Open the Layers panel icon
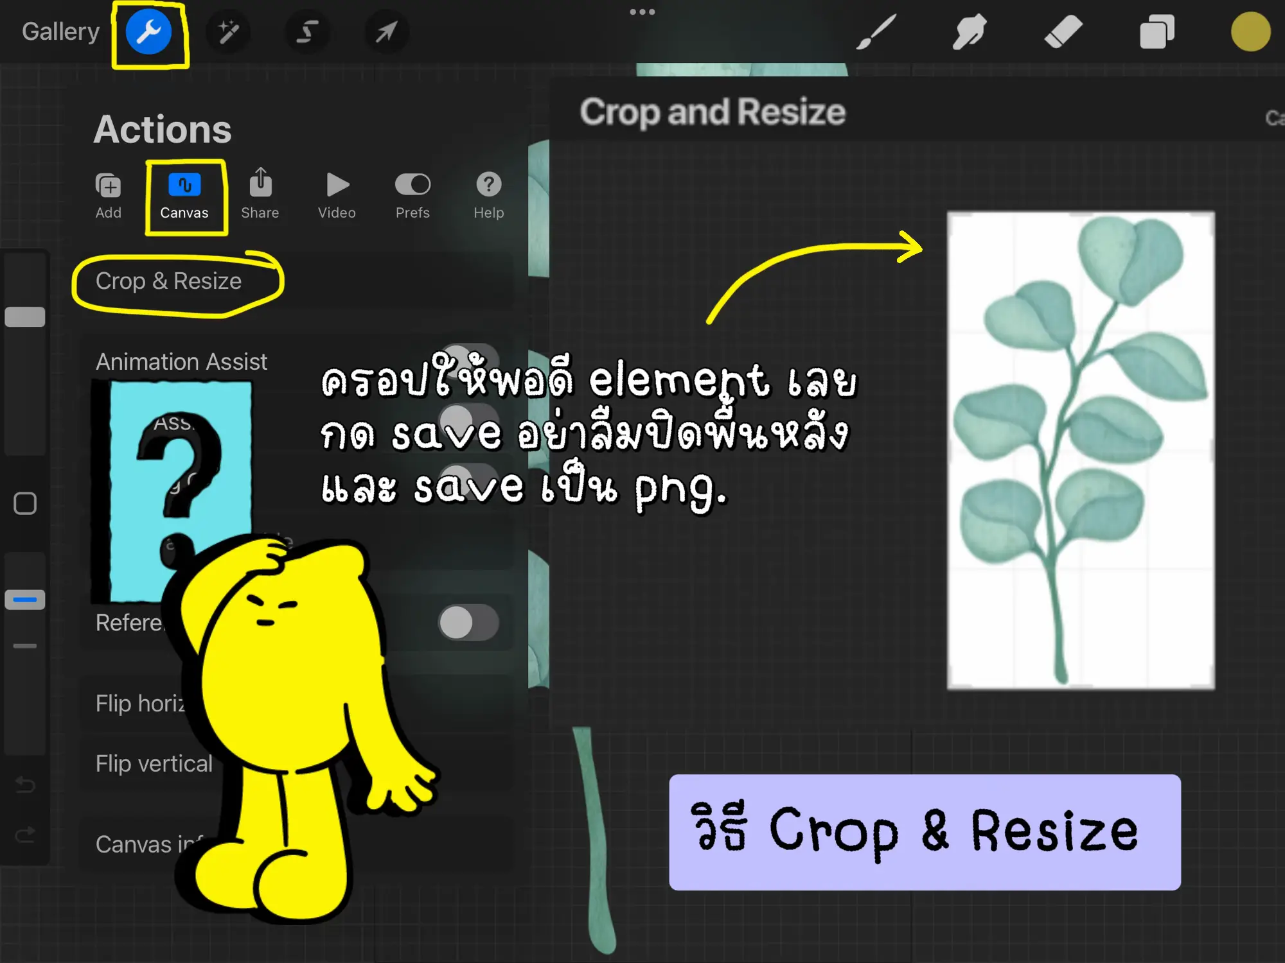 point(1156,32)
